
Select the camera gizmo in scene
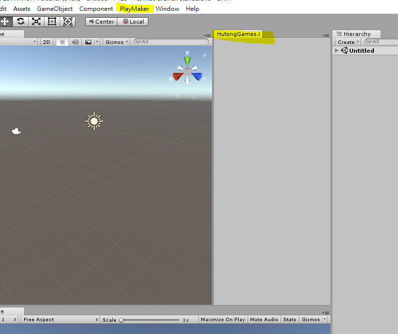pos(16,132)
